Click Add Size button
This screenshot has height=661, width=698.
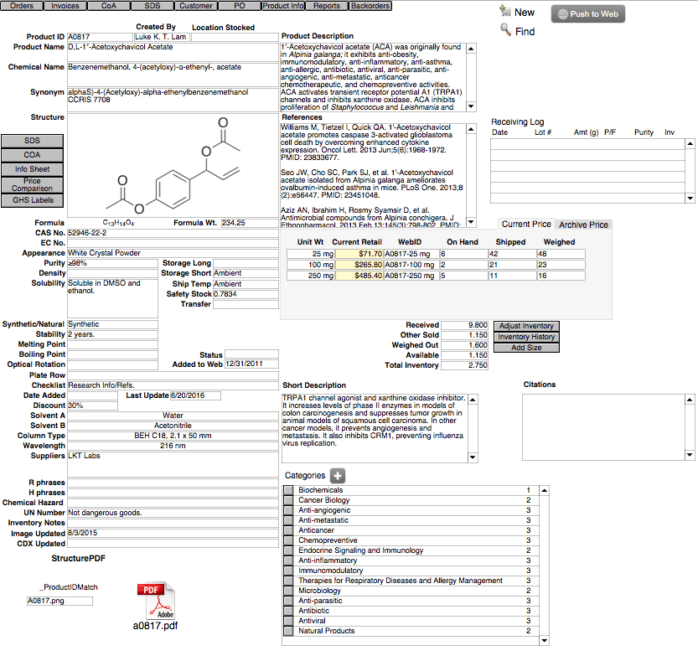tap(526, 348)
